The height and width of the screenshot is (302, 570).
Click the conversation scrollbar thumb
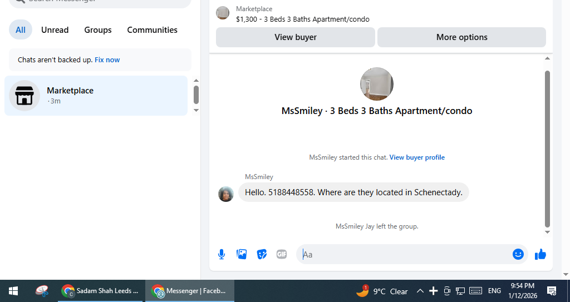coord(548,149)
